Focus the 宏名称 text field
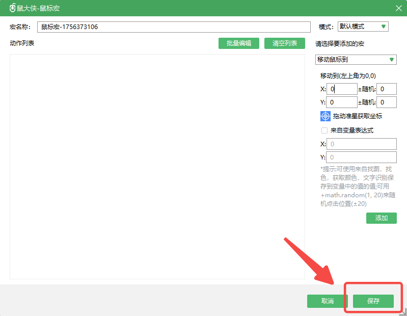 [x=174, y=27]
